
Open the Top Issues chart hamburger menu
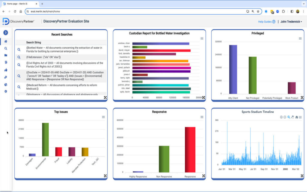pyautogui.click(x=103, y=117)
